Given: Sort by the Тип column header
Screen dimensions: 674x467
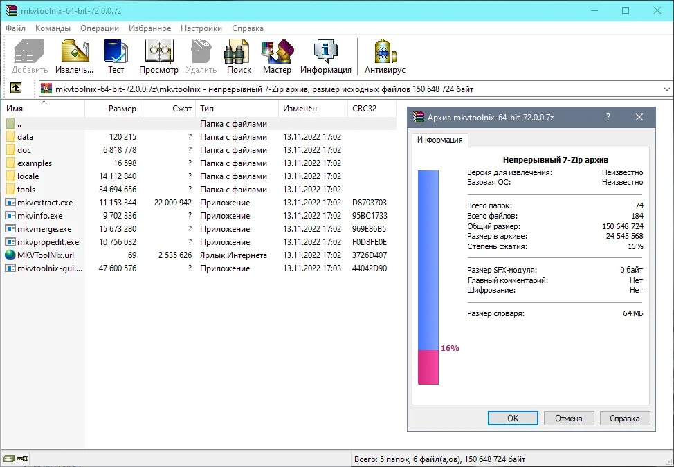Looking at the screenshot, I should point(237,108).
